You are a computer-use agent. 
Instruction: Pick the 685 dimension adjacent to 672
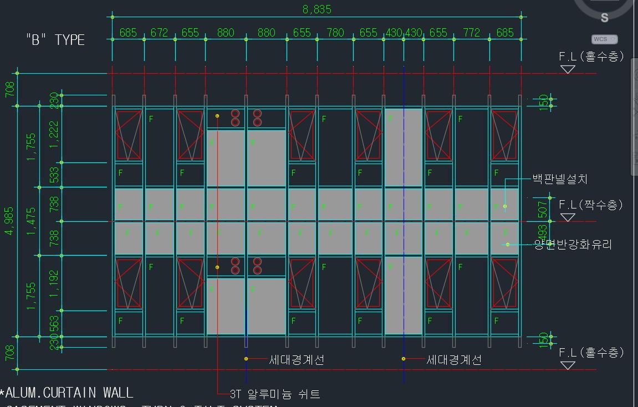(x=128, y=33)
